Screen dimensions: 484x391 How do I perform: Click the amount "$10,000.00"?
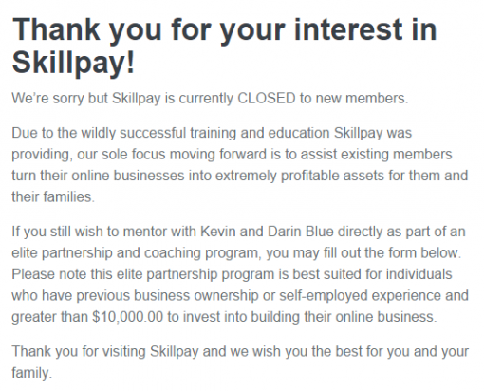[x=128, y=317]
